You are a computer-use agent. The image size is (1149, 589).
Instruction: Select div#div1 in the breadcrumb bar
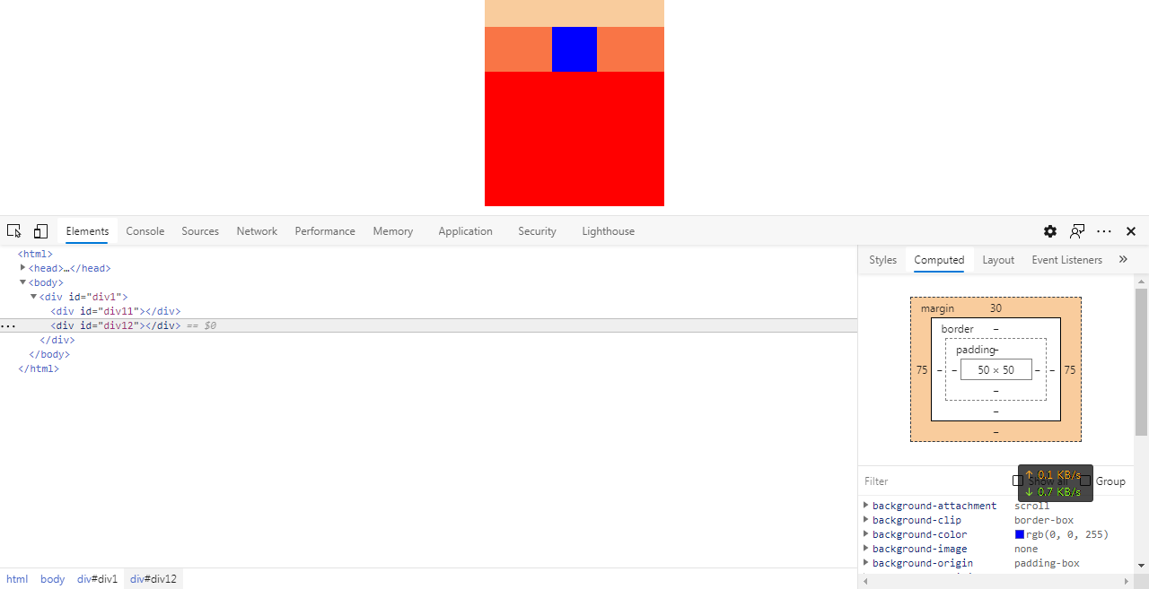coord(97,579)
